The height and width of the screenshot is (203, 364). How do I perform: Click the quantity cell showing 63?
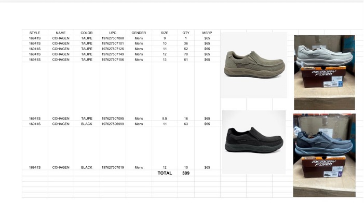[186, 124]
